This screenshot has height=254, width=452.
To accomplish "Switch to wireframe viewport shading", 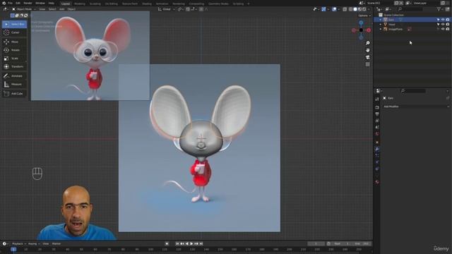I will click(350, 9).
